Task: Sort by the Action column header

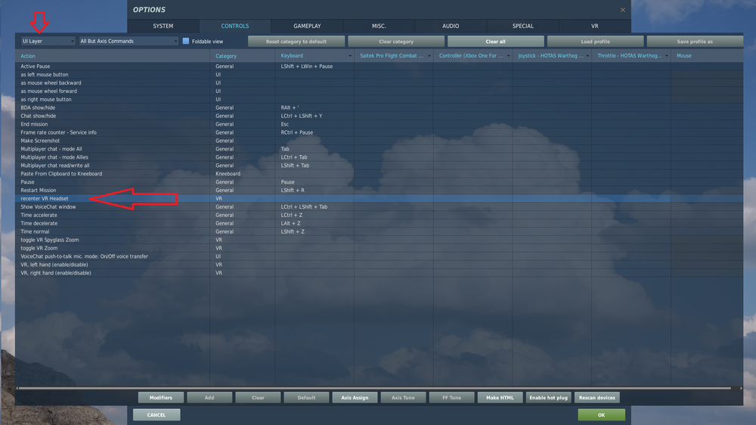Action: pos(113,56)
